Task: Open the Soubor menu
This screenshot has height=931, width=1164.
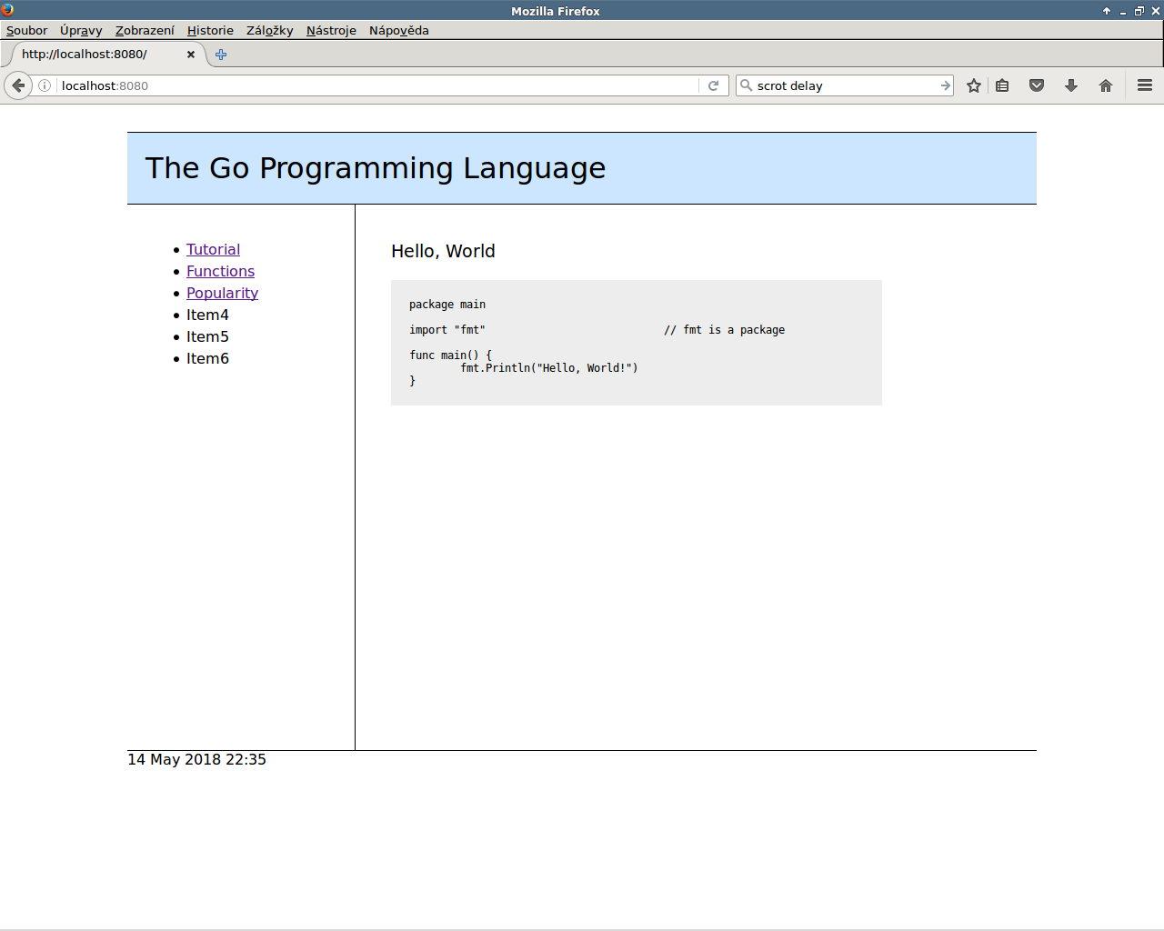Action: 26,30
